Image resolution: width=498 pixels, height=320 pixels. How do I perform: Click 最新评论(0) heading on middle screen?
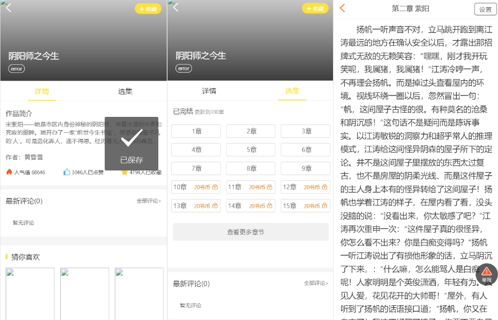[191, 283]
